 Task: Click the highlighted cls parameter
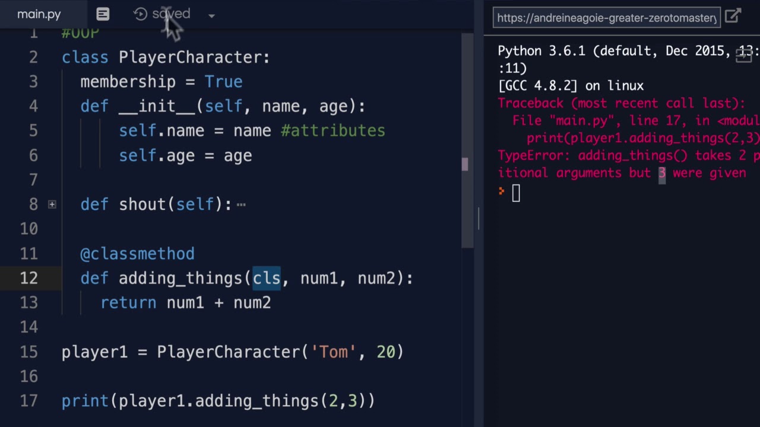(x=267, y=278)
